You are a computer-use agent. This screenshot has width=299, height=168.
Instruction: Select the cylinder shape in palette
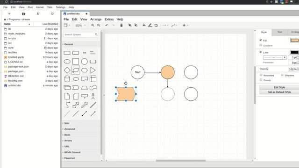[x=67, y=79]
